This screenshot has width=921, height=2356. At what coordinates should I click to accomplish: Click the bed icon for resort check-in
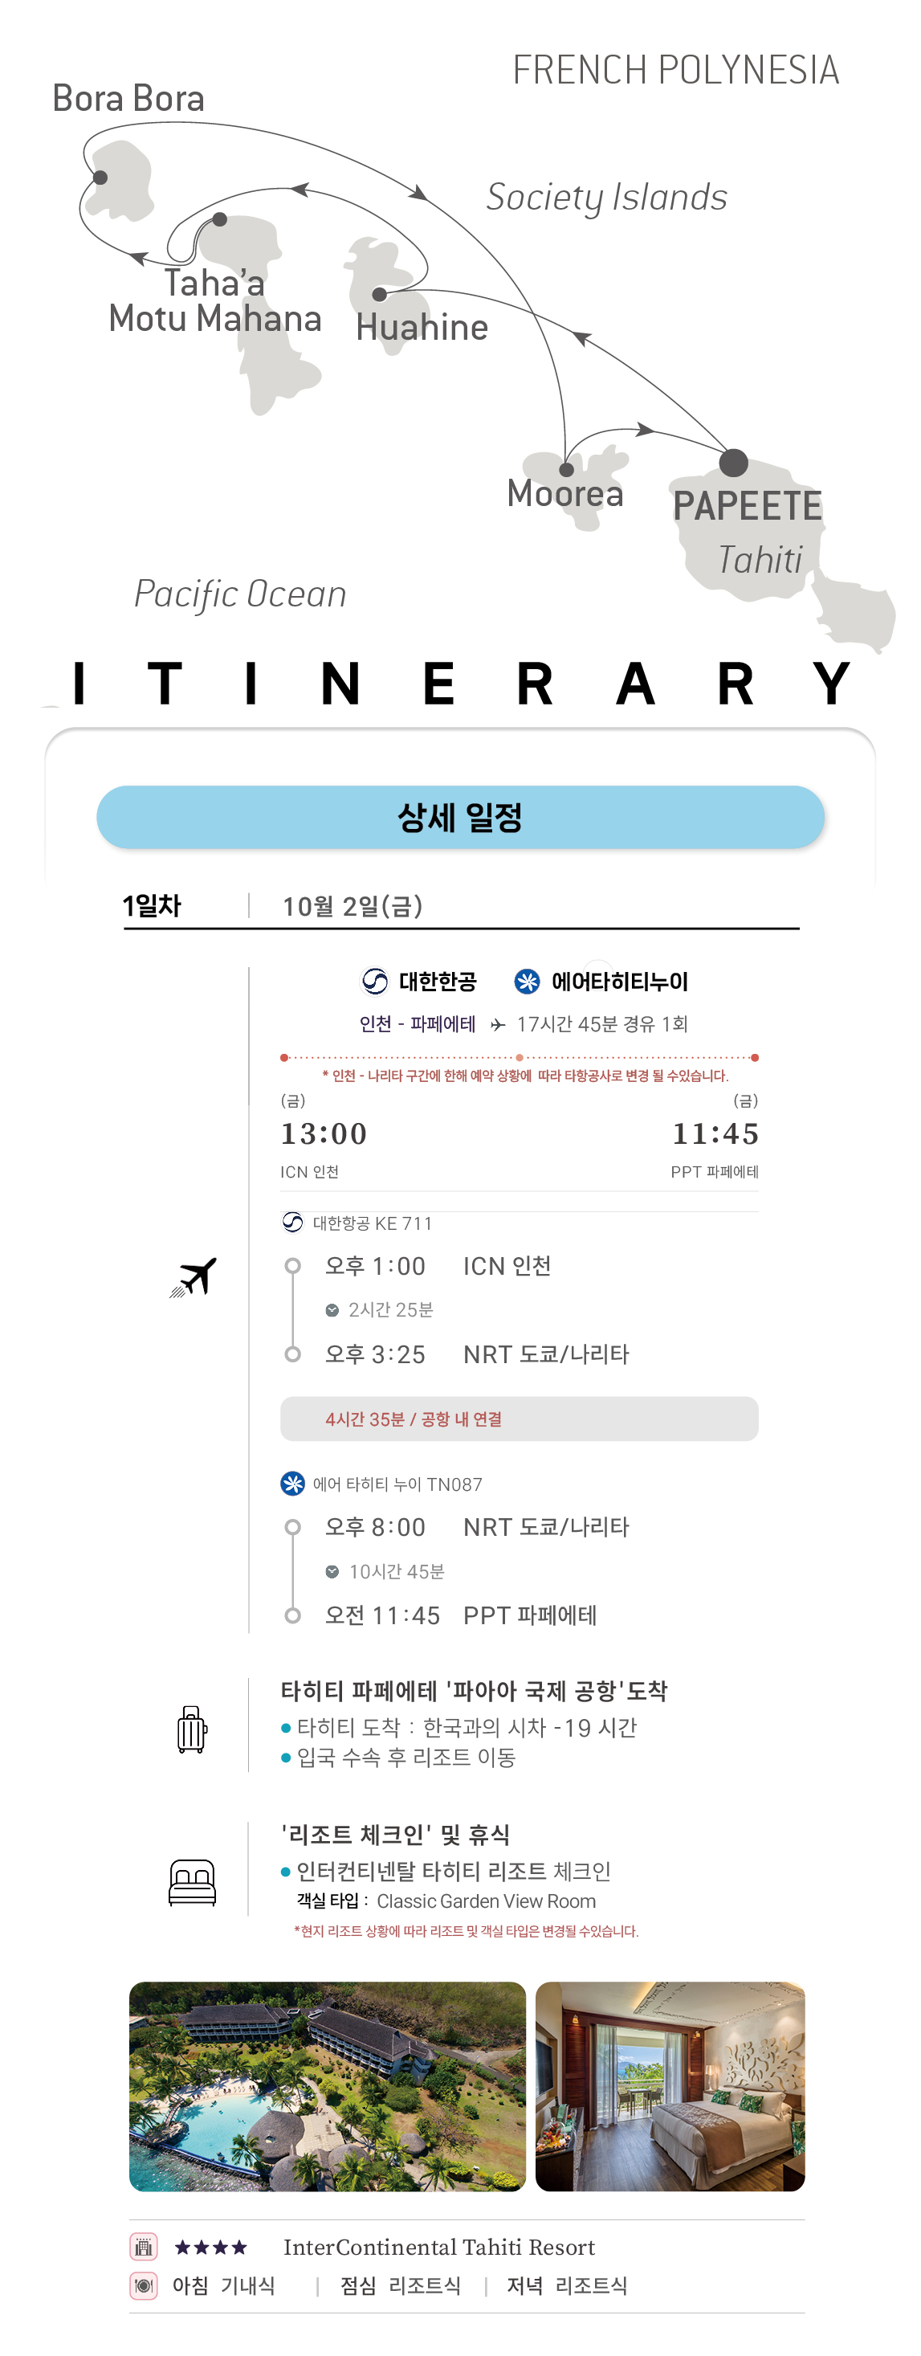[192, 1882]
